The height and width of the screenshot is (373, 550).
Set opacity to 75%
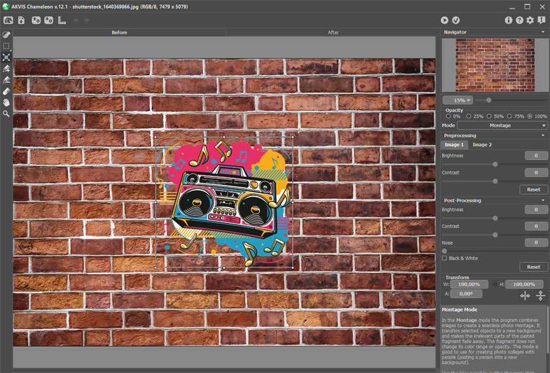pos(509,116)
